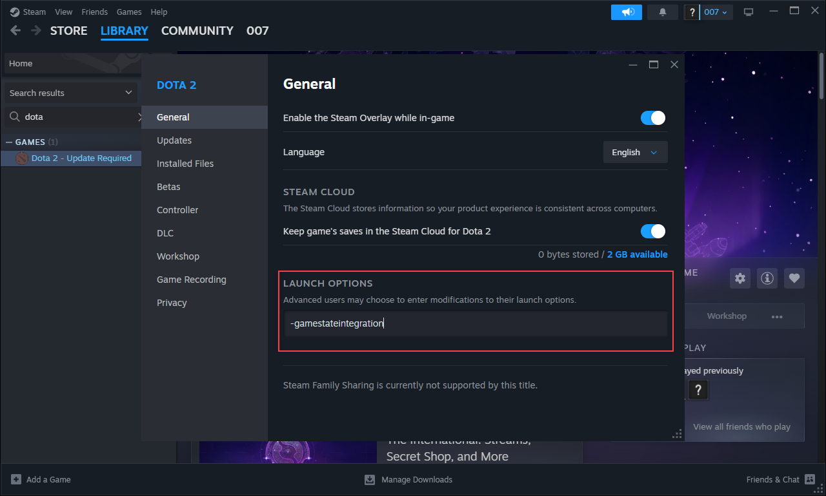Open the announcements megaphone button
The width and height of the screenshot is (826, 496).
point(627,12)
